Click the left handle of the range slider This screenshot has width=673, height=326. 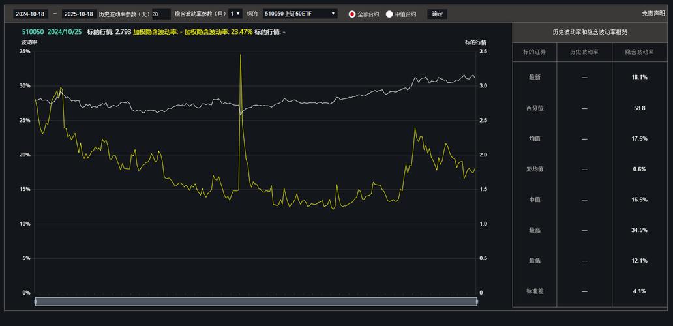click(x=35, y=302)
